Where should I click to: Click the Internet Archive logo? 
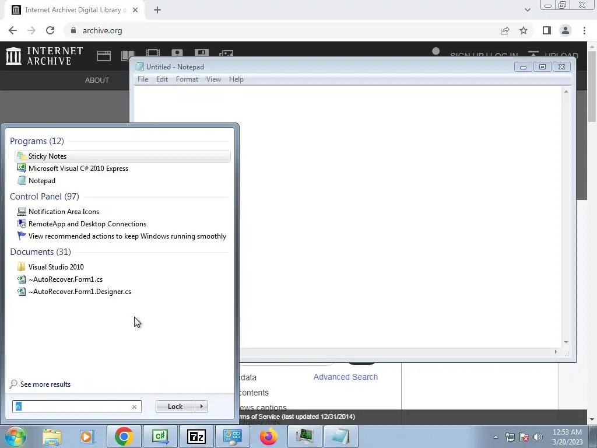click(44, 56)
